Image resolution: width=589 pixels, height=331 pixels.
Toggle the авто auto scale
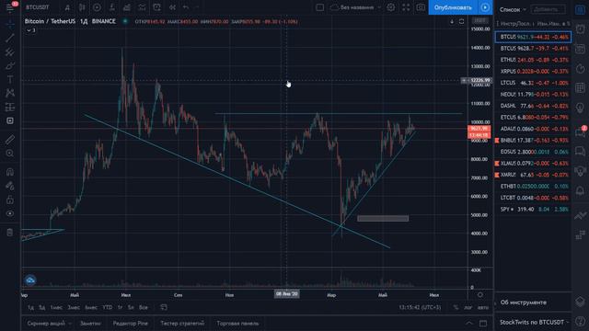click(482, 307)
